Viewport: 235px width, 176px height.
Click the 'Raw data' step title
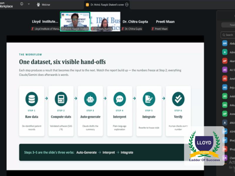point(32,117)
